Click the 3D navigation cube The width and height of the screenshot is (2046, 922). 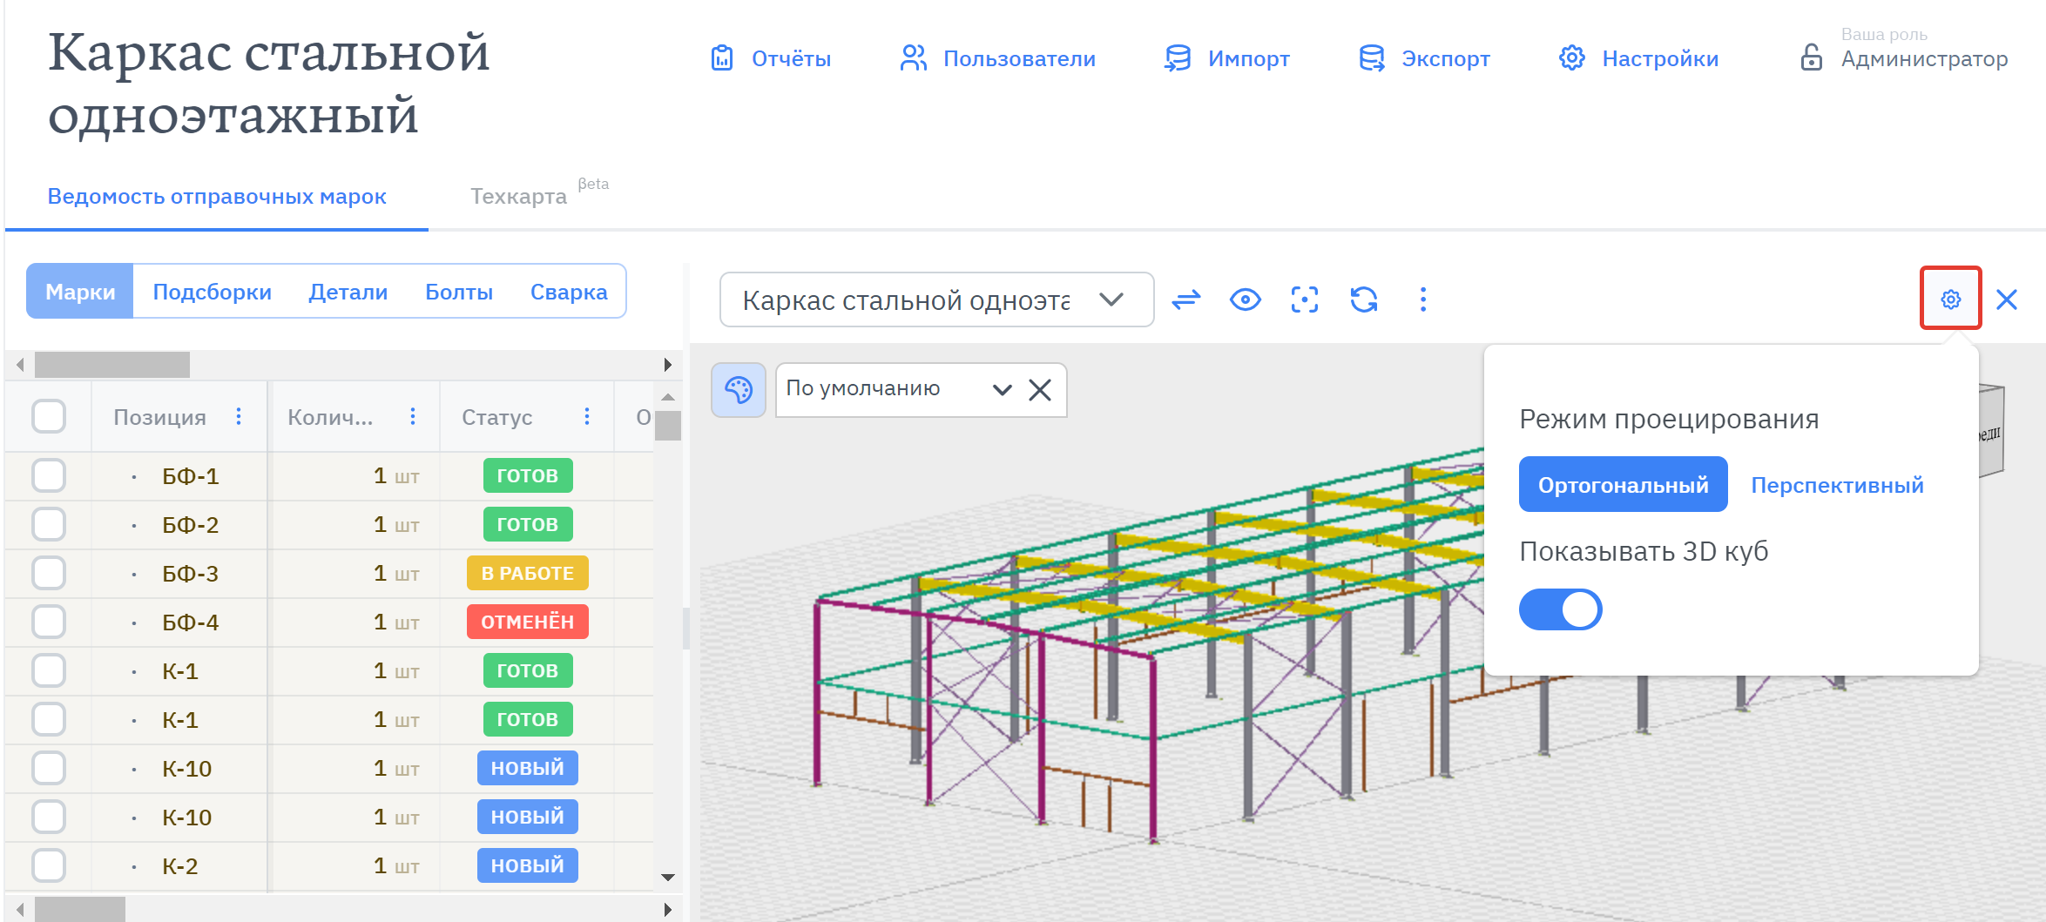click(1990, 431)
